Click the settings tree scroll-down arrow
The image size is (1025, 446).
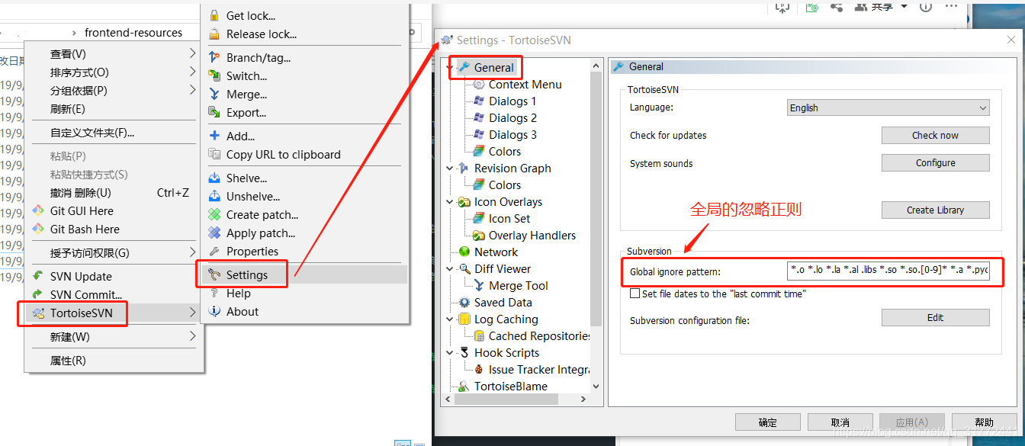tap(597, 387)
